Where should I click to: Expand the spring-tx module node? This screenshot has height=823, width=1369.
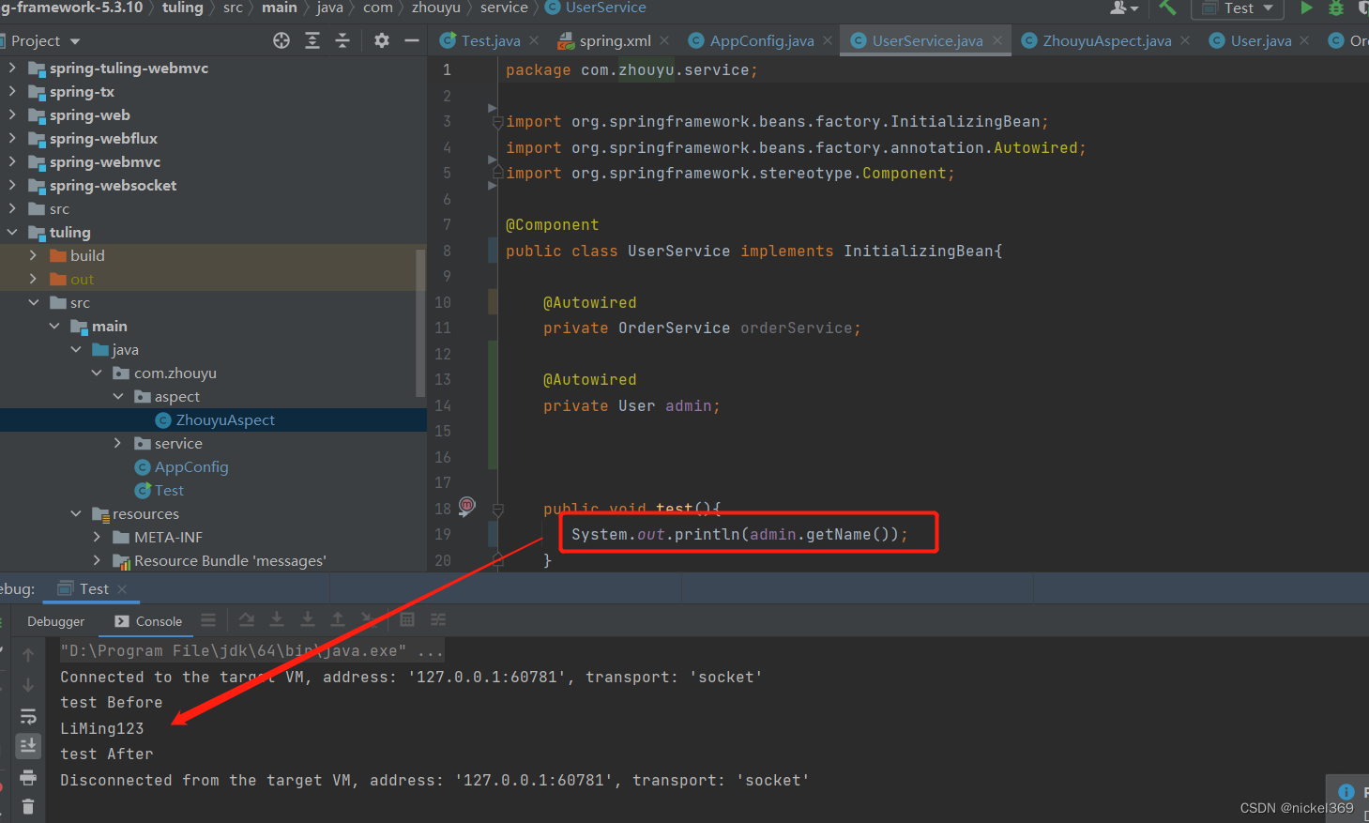click(12, 91)
